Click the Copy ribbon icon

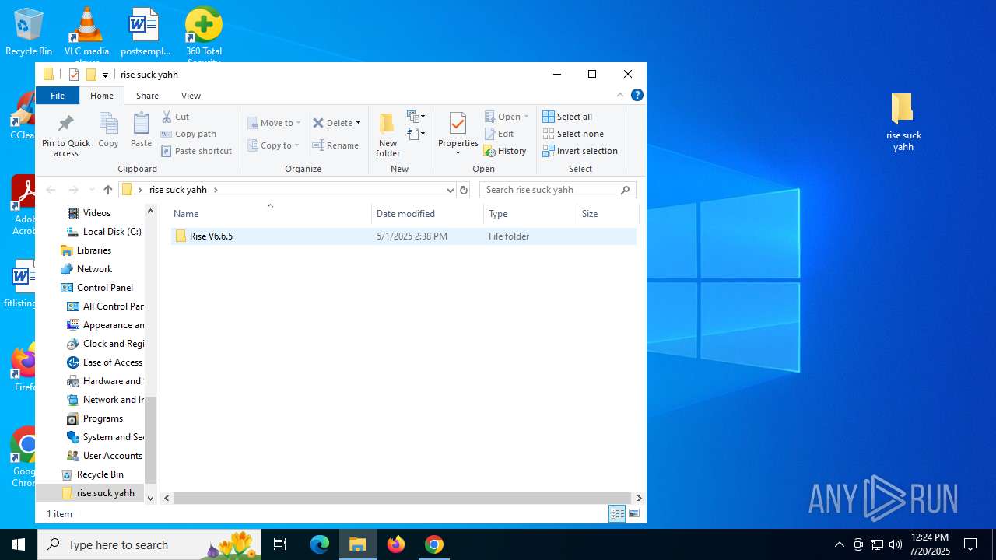(x=108, y=130)
